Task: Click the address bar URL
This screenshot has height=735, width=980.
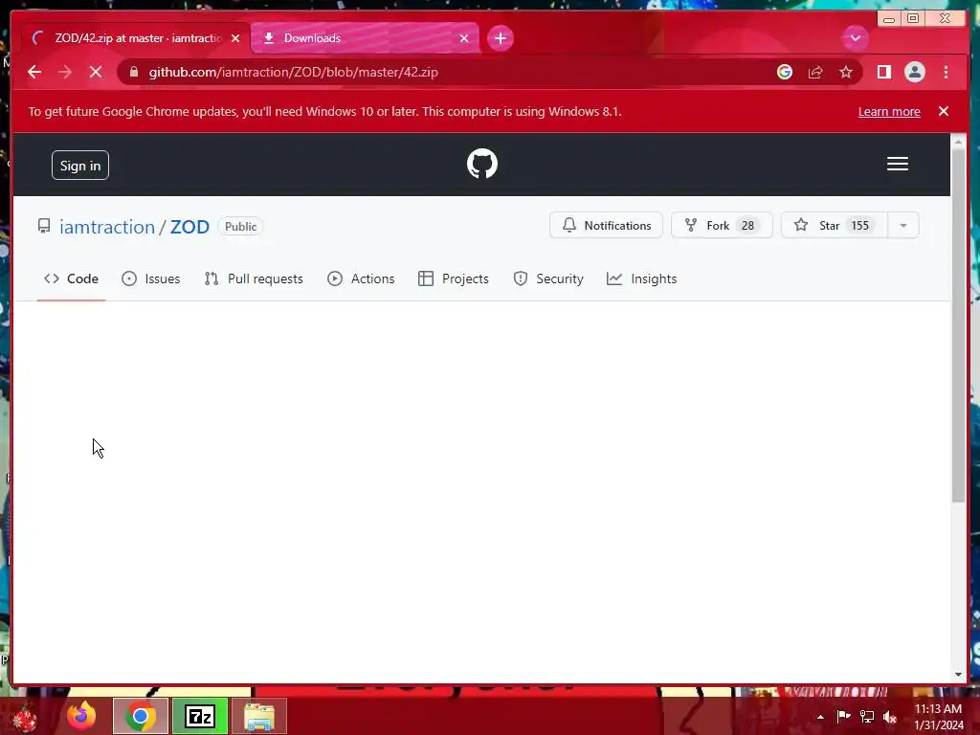Action: tap(293, 72)
